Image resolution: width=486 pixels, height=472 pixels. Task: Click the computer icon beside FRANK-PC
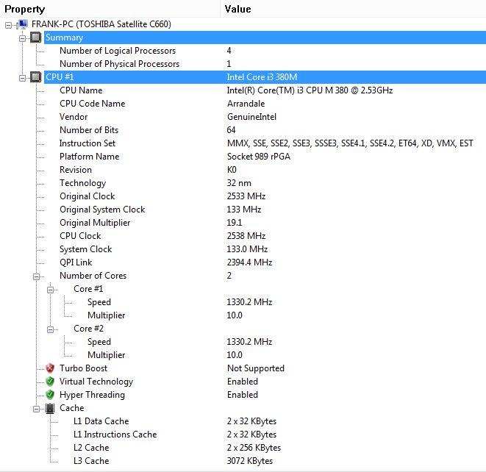tap(24, 24)
